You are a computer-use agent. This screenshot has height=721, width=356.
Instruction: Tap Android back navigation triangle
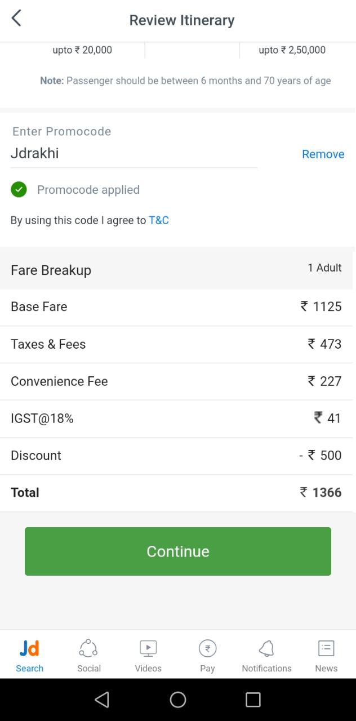click(102, 700)
